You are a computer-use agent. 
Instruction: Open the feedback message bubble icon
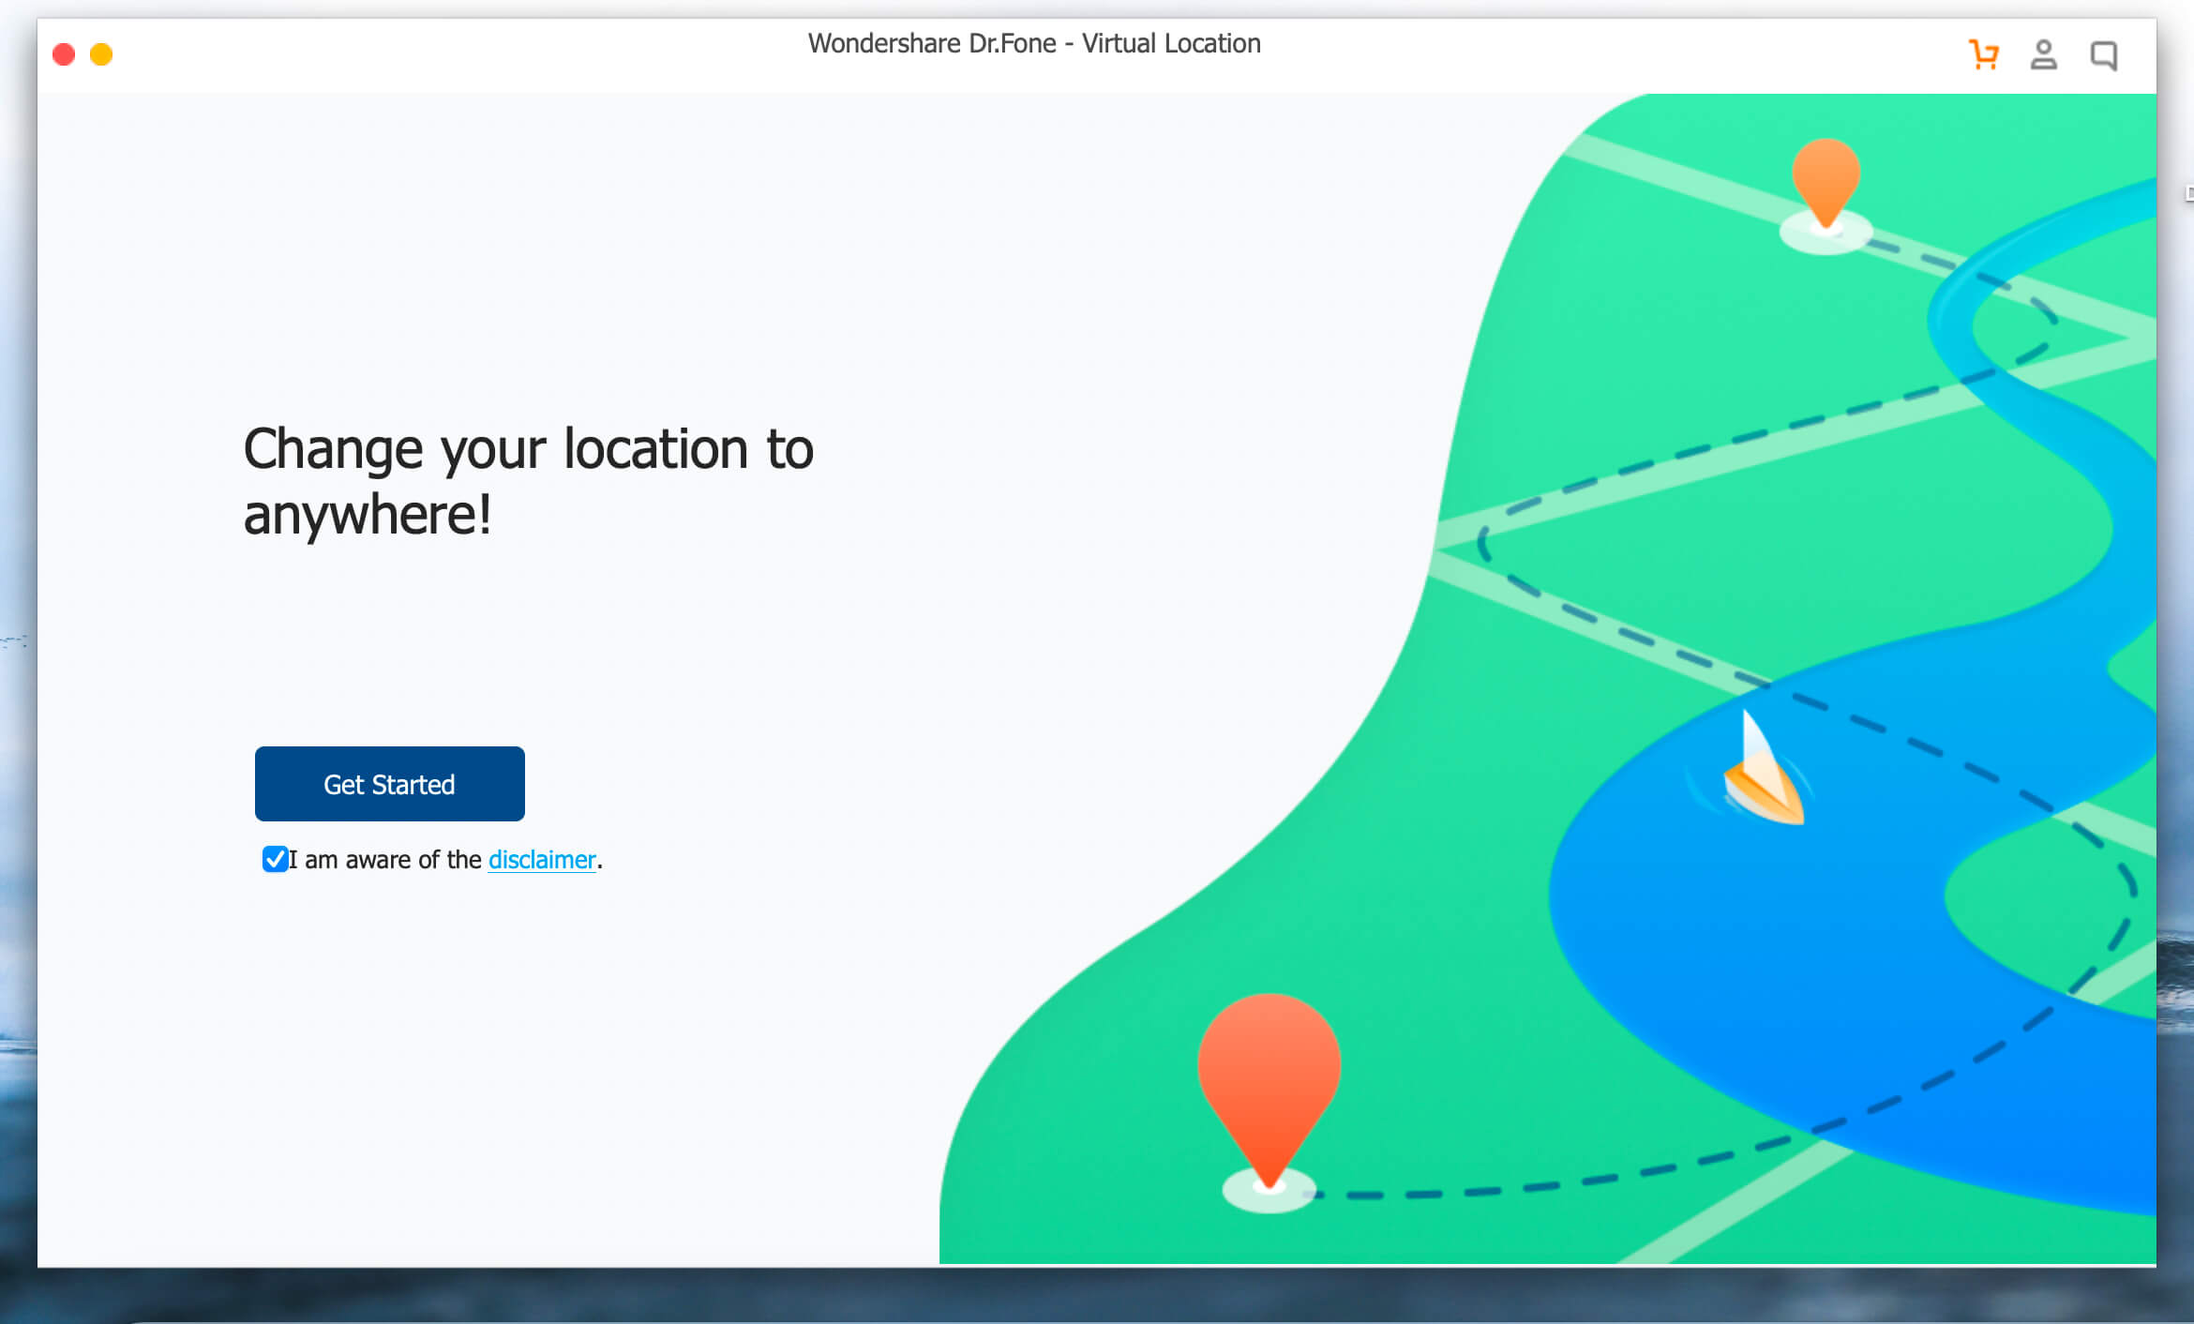point(2103,55)
